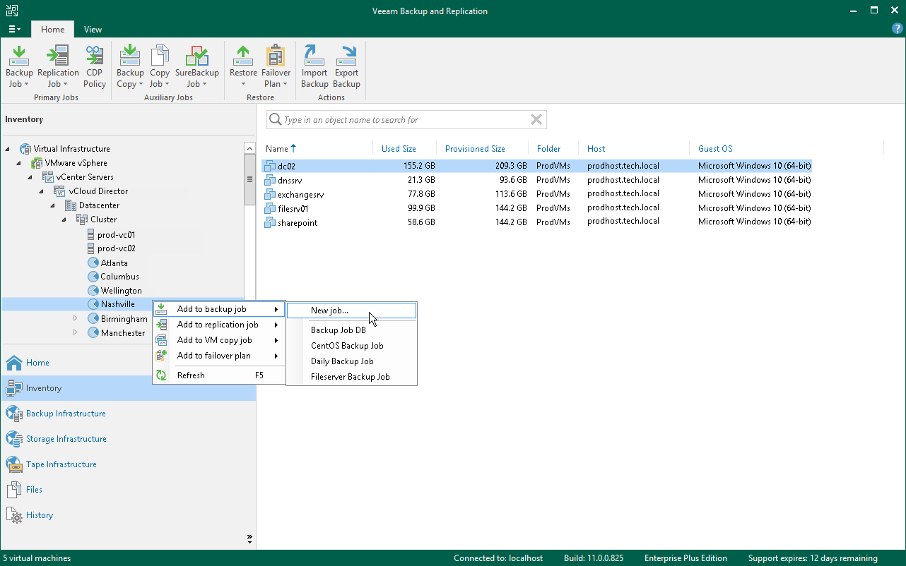Choose Add to replication job menu entry

[218, 325]
